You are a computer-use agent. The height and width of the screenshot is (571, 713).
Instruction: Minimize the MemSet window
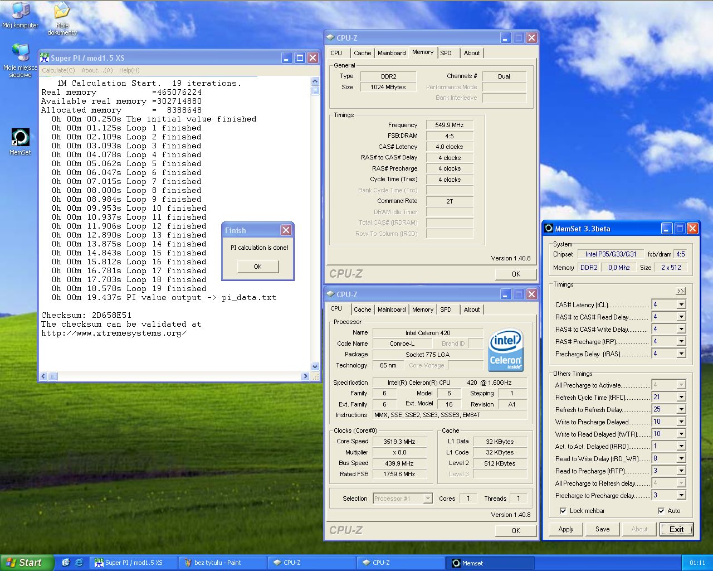[x=667, y=228]
